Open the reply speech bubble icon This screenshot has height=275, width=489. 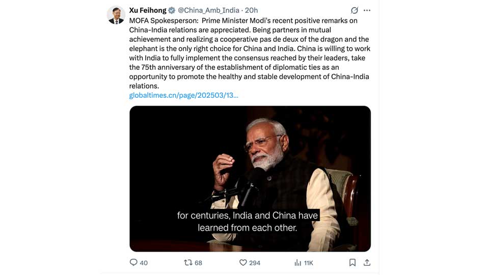(133, 262)
